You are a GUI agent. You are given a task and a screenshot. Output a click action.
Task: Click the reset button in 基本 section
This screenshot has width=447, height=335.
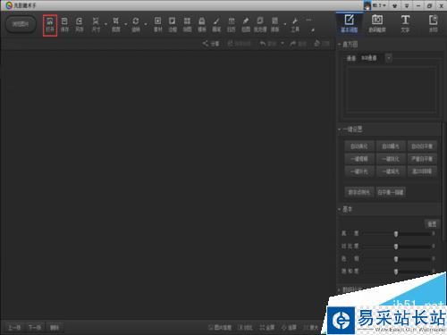(x=432, y=224)
